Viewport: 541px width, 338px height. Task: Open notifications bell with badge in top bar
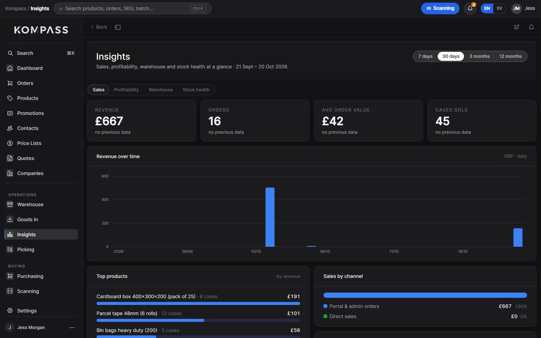[x=470, y=8]
